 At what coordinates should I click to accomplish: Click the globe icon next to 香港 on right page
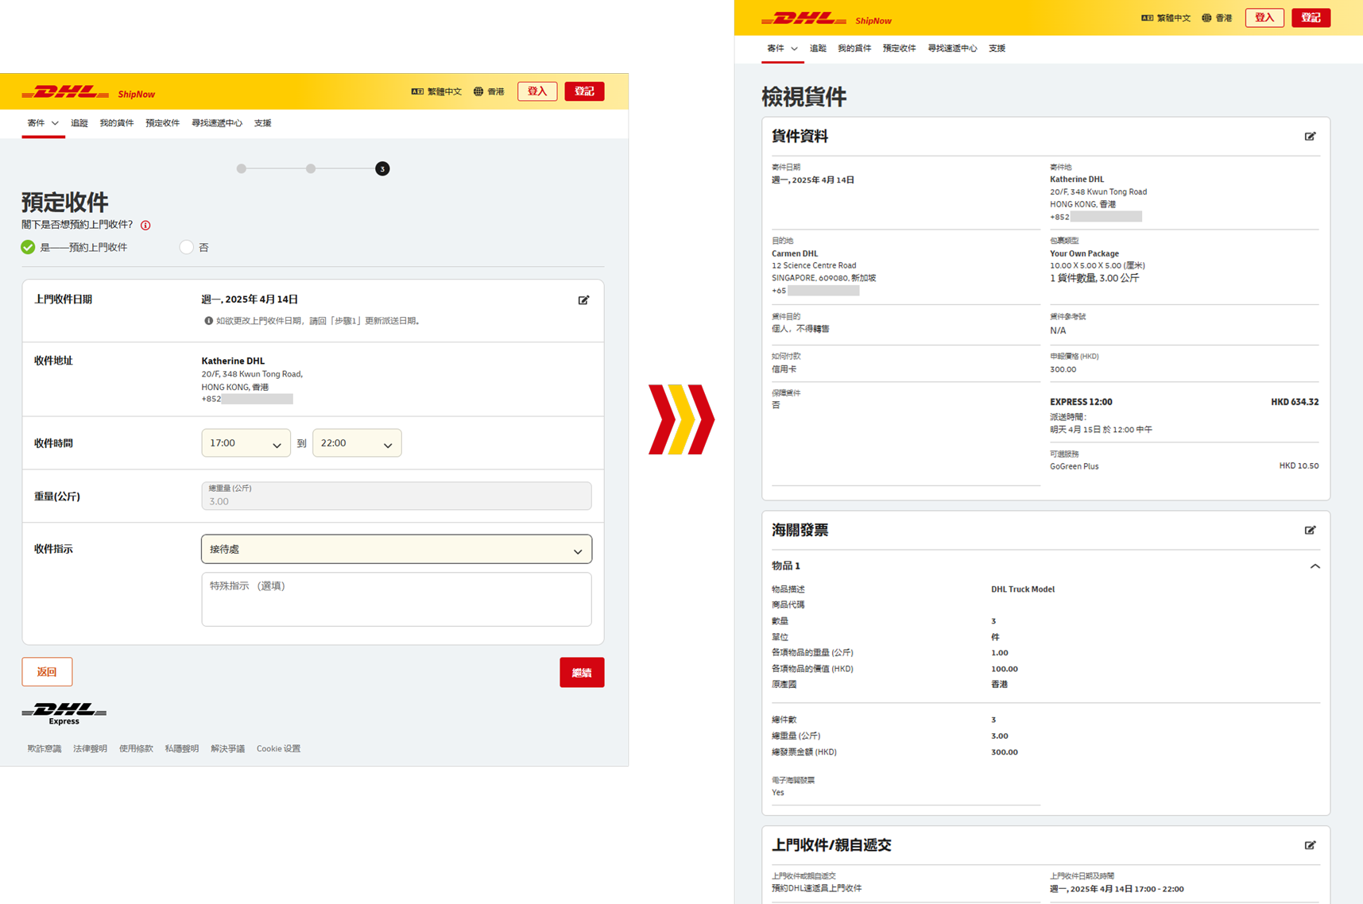coord(1206,17)
